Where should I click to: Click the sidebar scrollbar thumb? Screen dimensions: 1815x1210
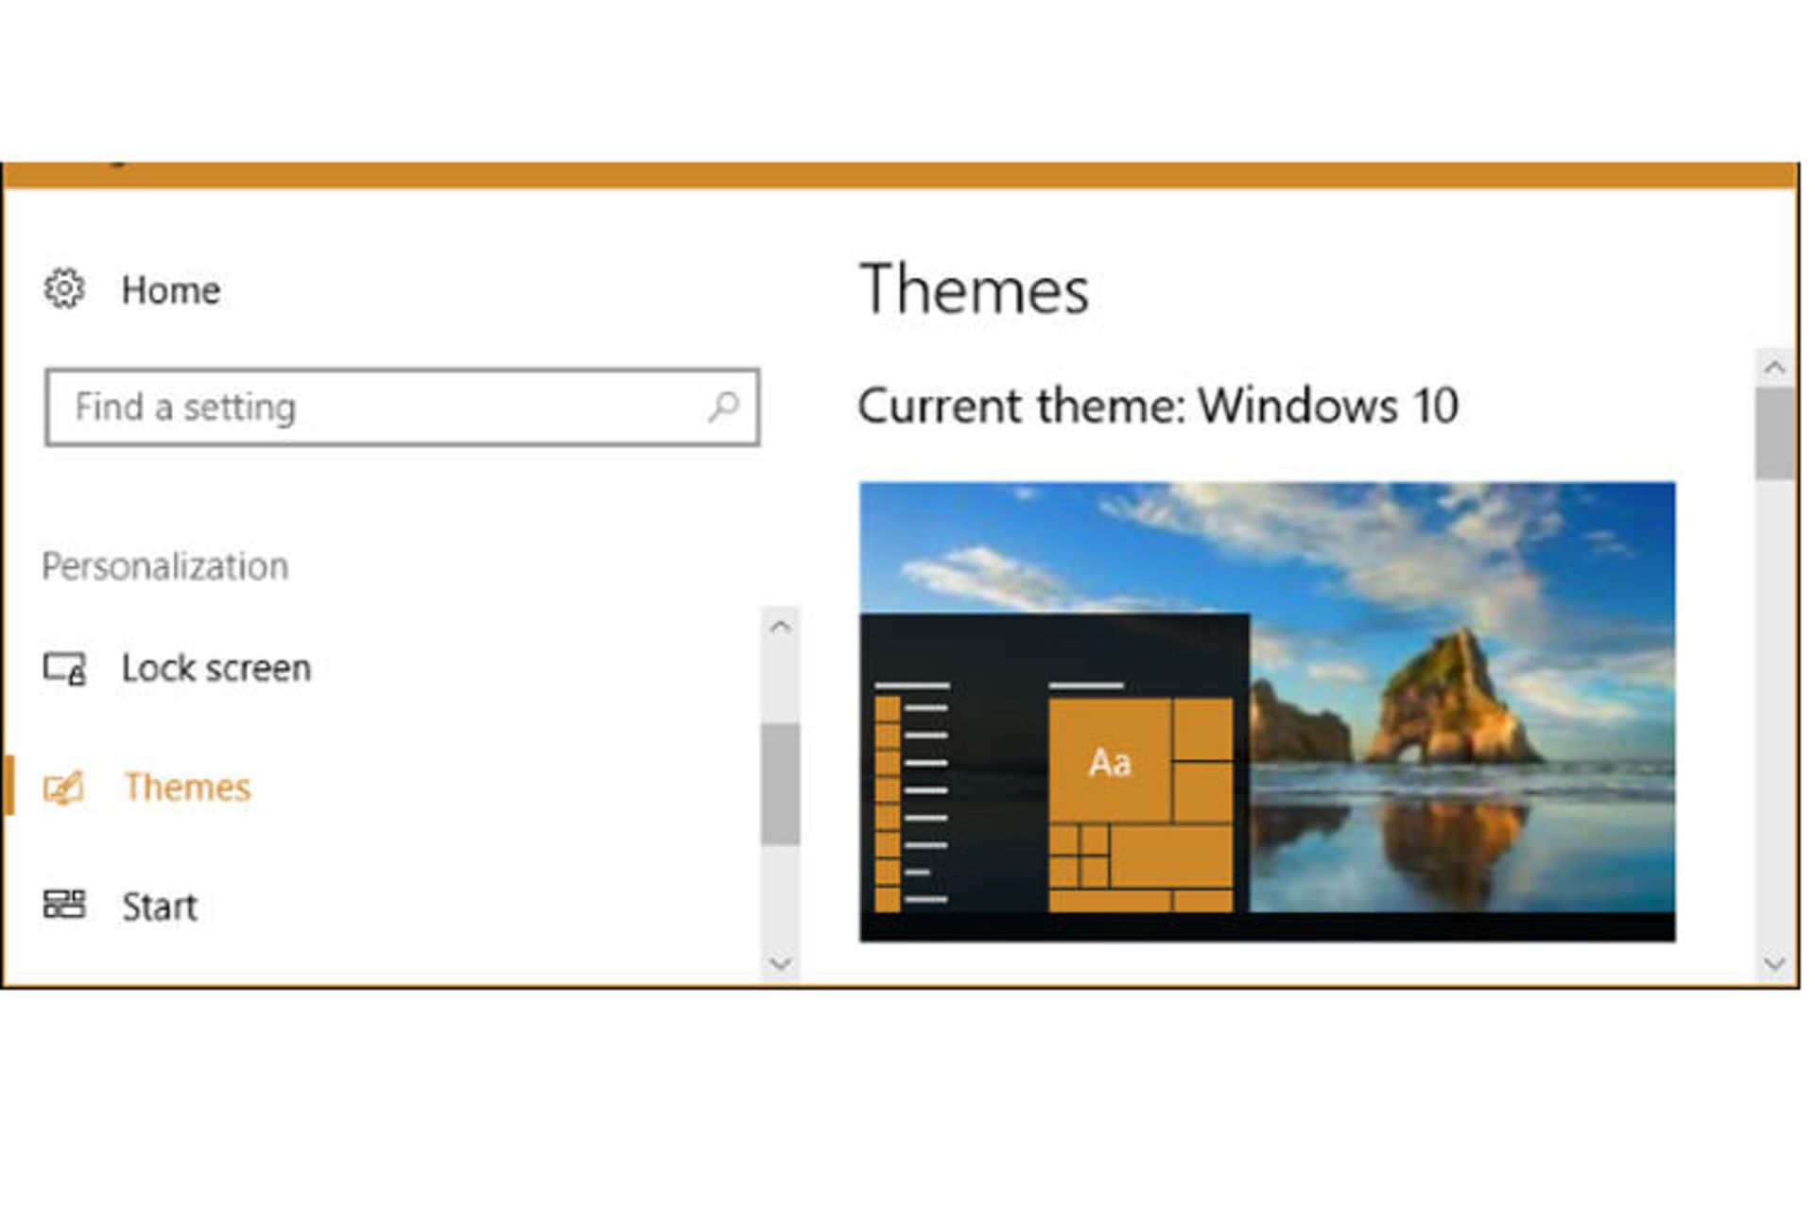click(x=780, y=783)
